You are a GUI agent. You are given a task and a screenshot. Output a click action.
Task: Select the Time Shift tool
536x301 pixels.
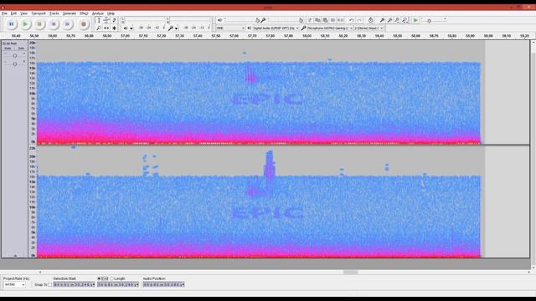pyautogui.click(x=106, y=28)
